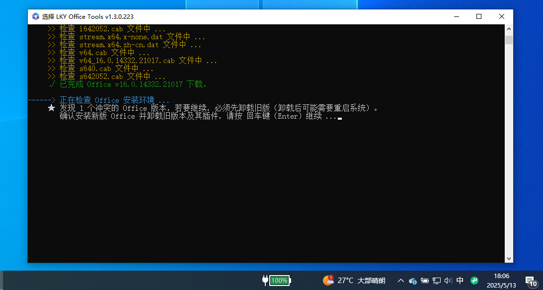Screen dimensions: 543x290
Task: Close the LKY Office Tools window
Action: (501, 16)
